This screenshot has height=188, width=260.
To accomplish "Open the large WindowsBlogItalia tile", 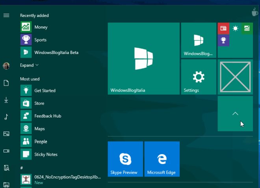I will point(144,59).
